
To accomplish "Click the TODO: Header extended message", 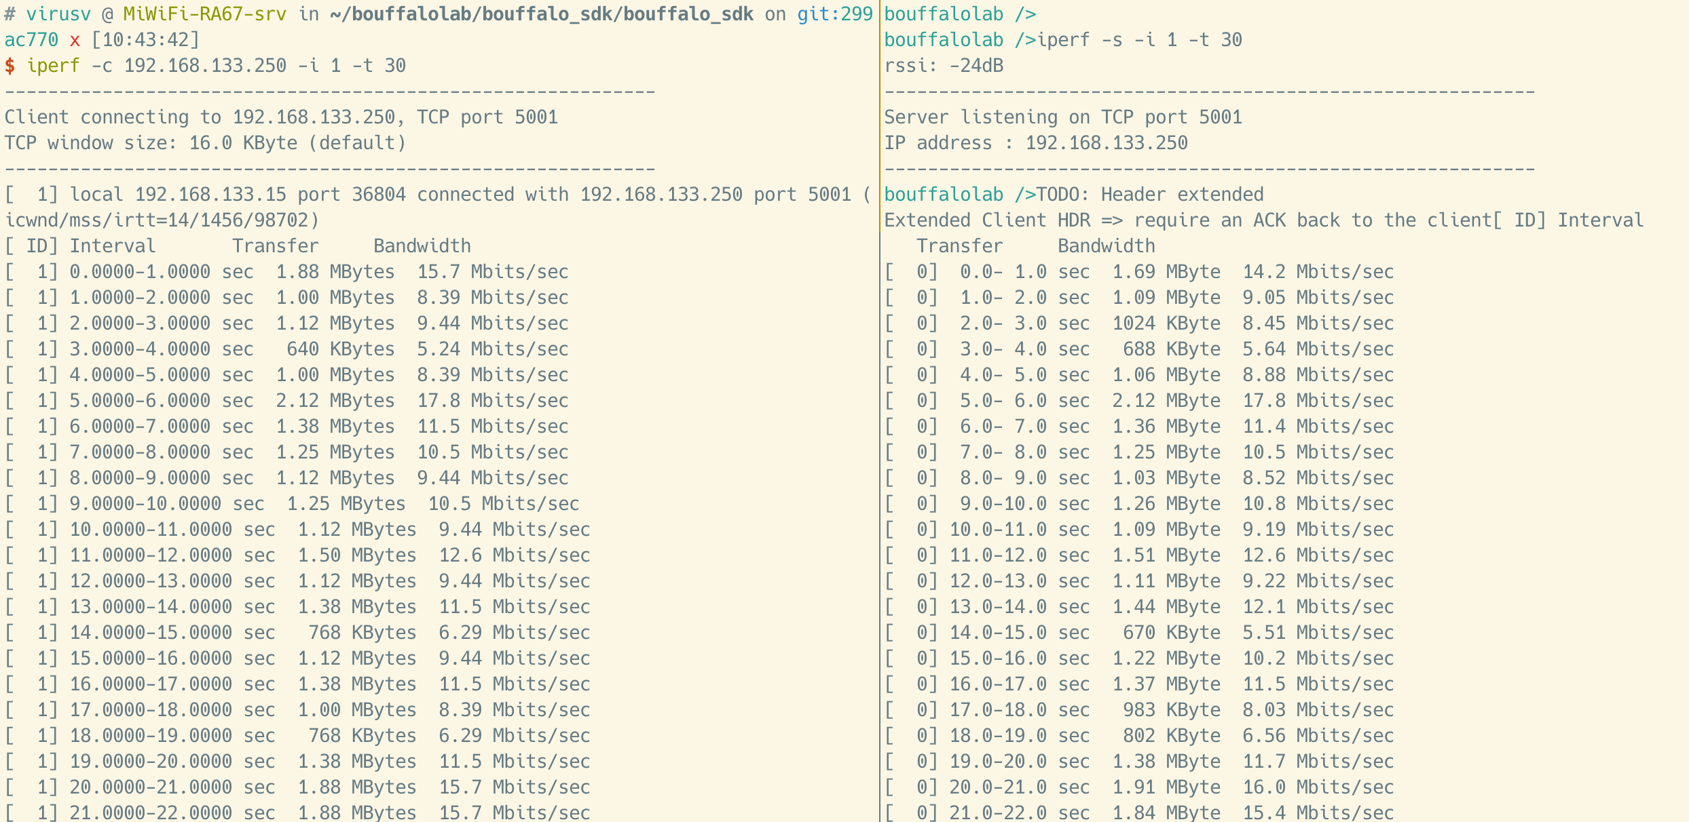I will (x=1149, y=195).
